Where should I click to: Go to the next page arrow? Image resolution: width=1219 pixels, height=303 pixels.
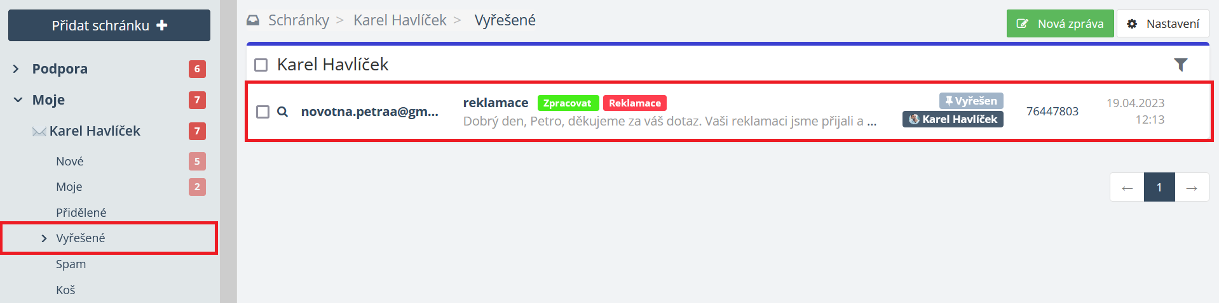[1192, 188]
